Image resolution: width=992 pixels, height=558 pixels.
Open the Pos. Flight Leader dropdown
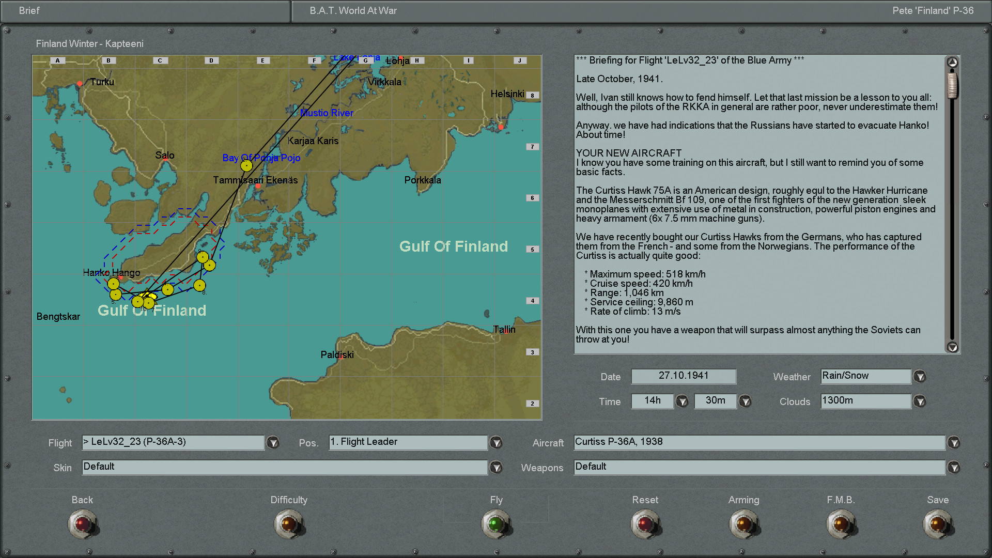496,443
